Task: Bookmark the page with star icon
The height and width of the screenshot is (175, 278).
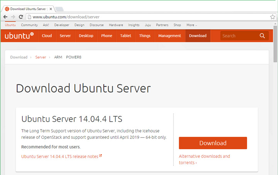Action: 273,17
